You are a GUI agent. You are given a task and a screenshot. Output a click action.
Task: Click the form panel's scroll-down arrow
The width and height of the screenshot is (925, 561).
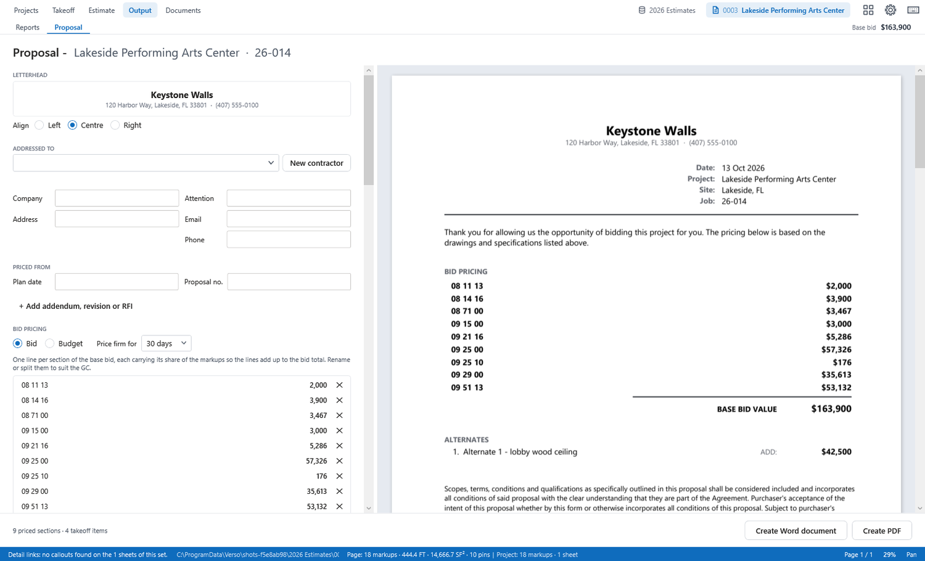pos(369,509)
